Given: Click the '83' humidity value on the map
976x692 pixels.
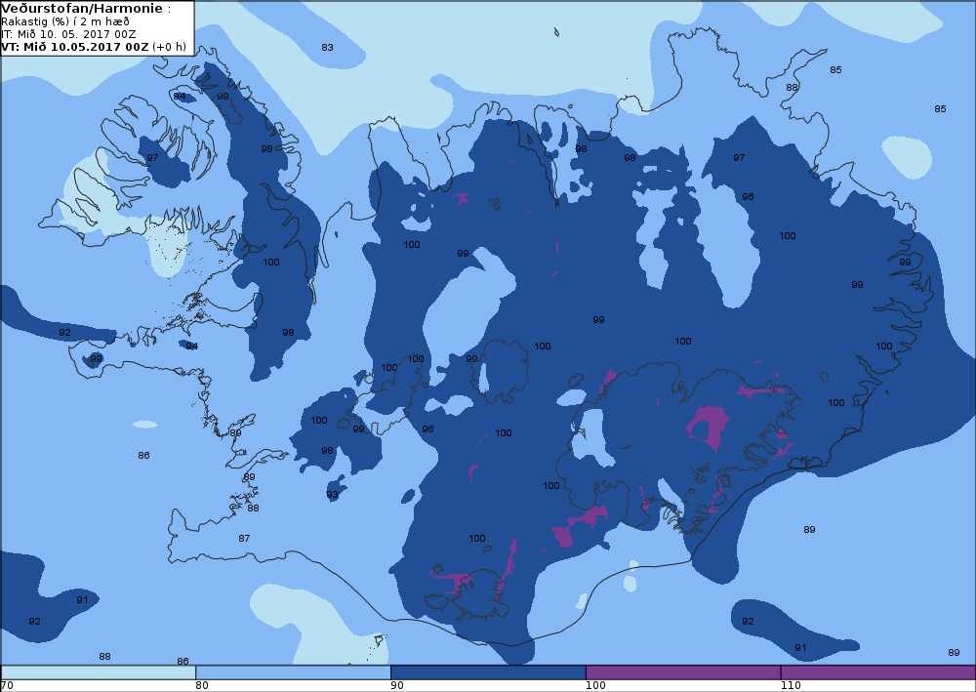Looking at the screenshot, I should (x=327, y=47).
